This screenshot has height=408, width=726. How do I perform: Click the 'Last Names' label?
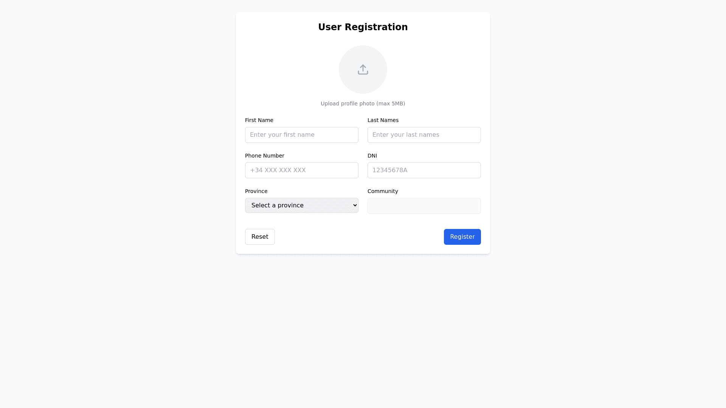point(383,120)
